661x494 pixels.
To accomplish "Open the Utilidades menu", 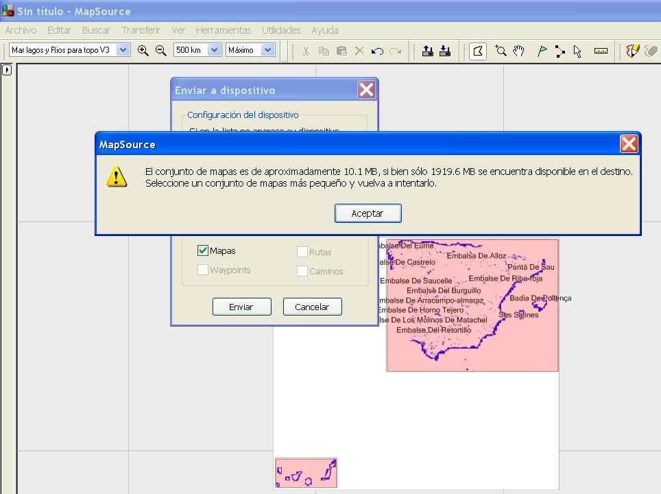I will coord(281,30).
